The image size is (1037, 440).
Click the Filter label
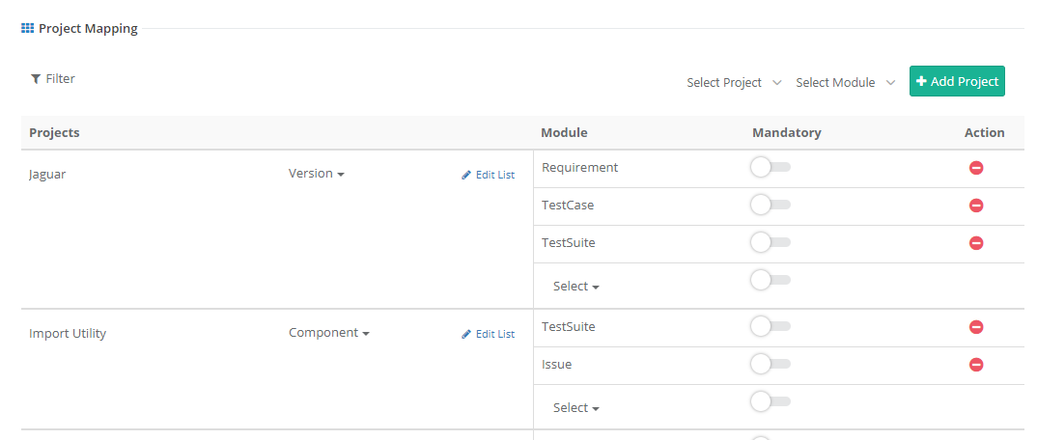[60, 78]
